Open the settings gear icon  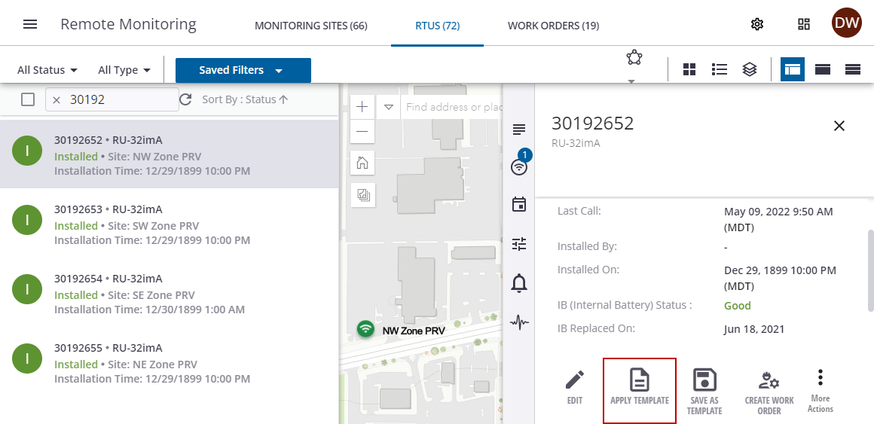[x=757, y=24]
